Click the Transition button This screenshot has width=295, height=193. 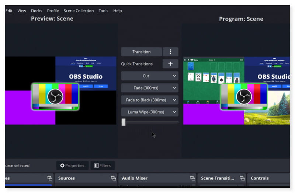(141, 52)
